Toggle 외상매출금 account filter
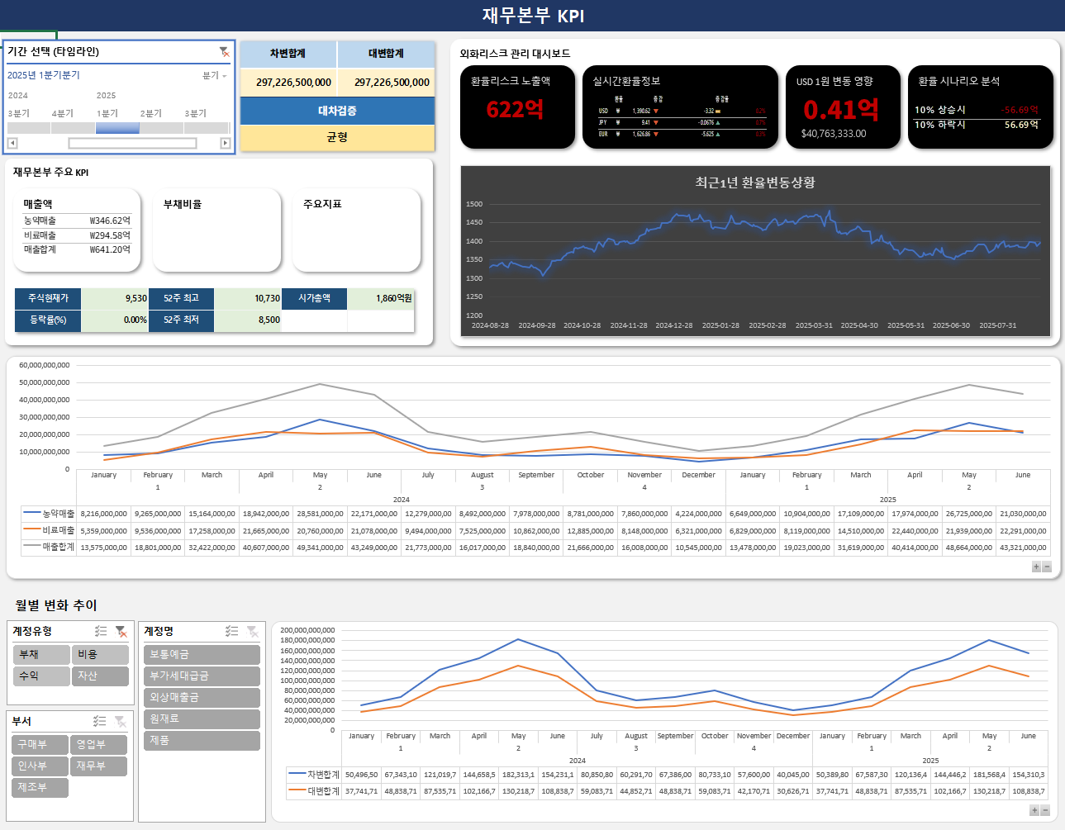Image resolution: width=1065 pixels, height=830 pixels. (202, 697)
